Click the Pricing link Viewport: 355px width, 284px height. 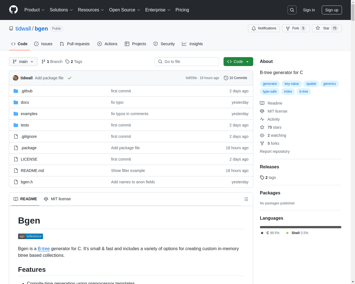tap(182, 10)
